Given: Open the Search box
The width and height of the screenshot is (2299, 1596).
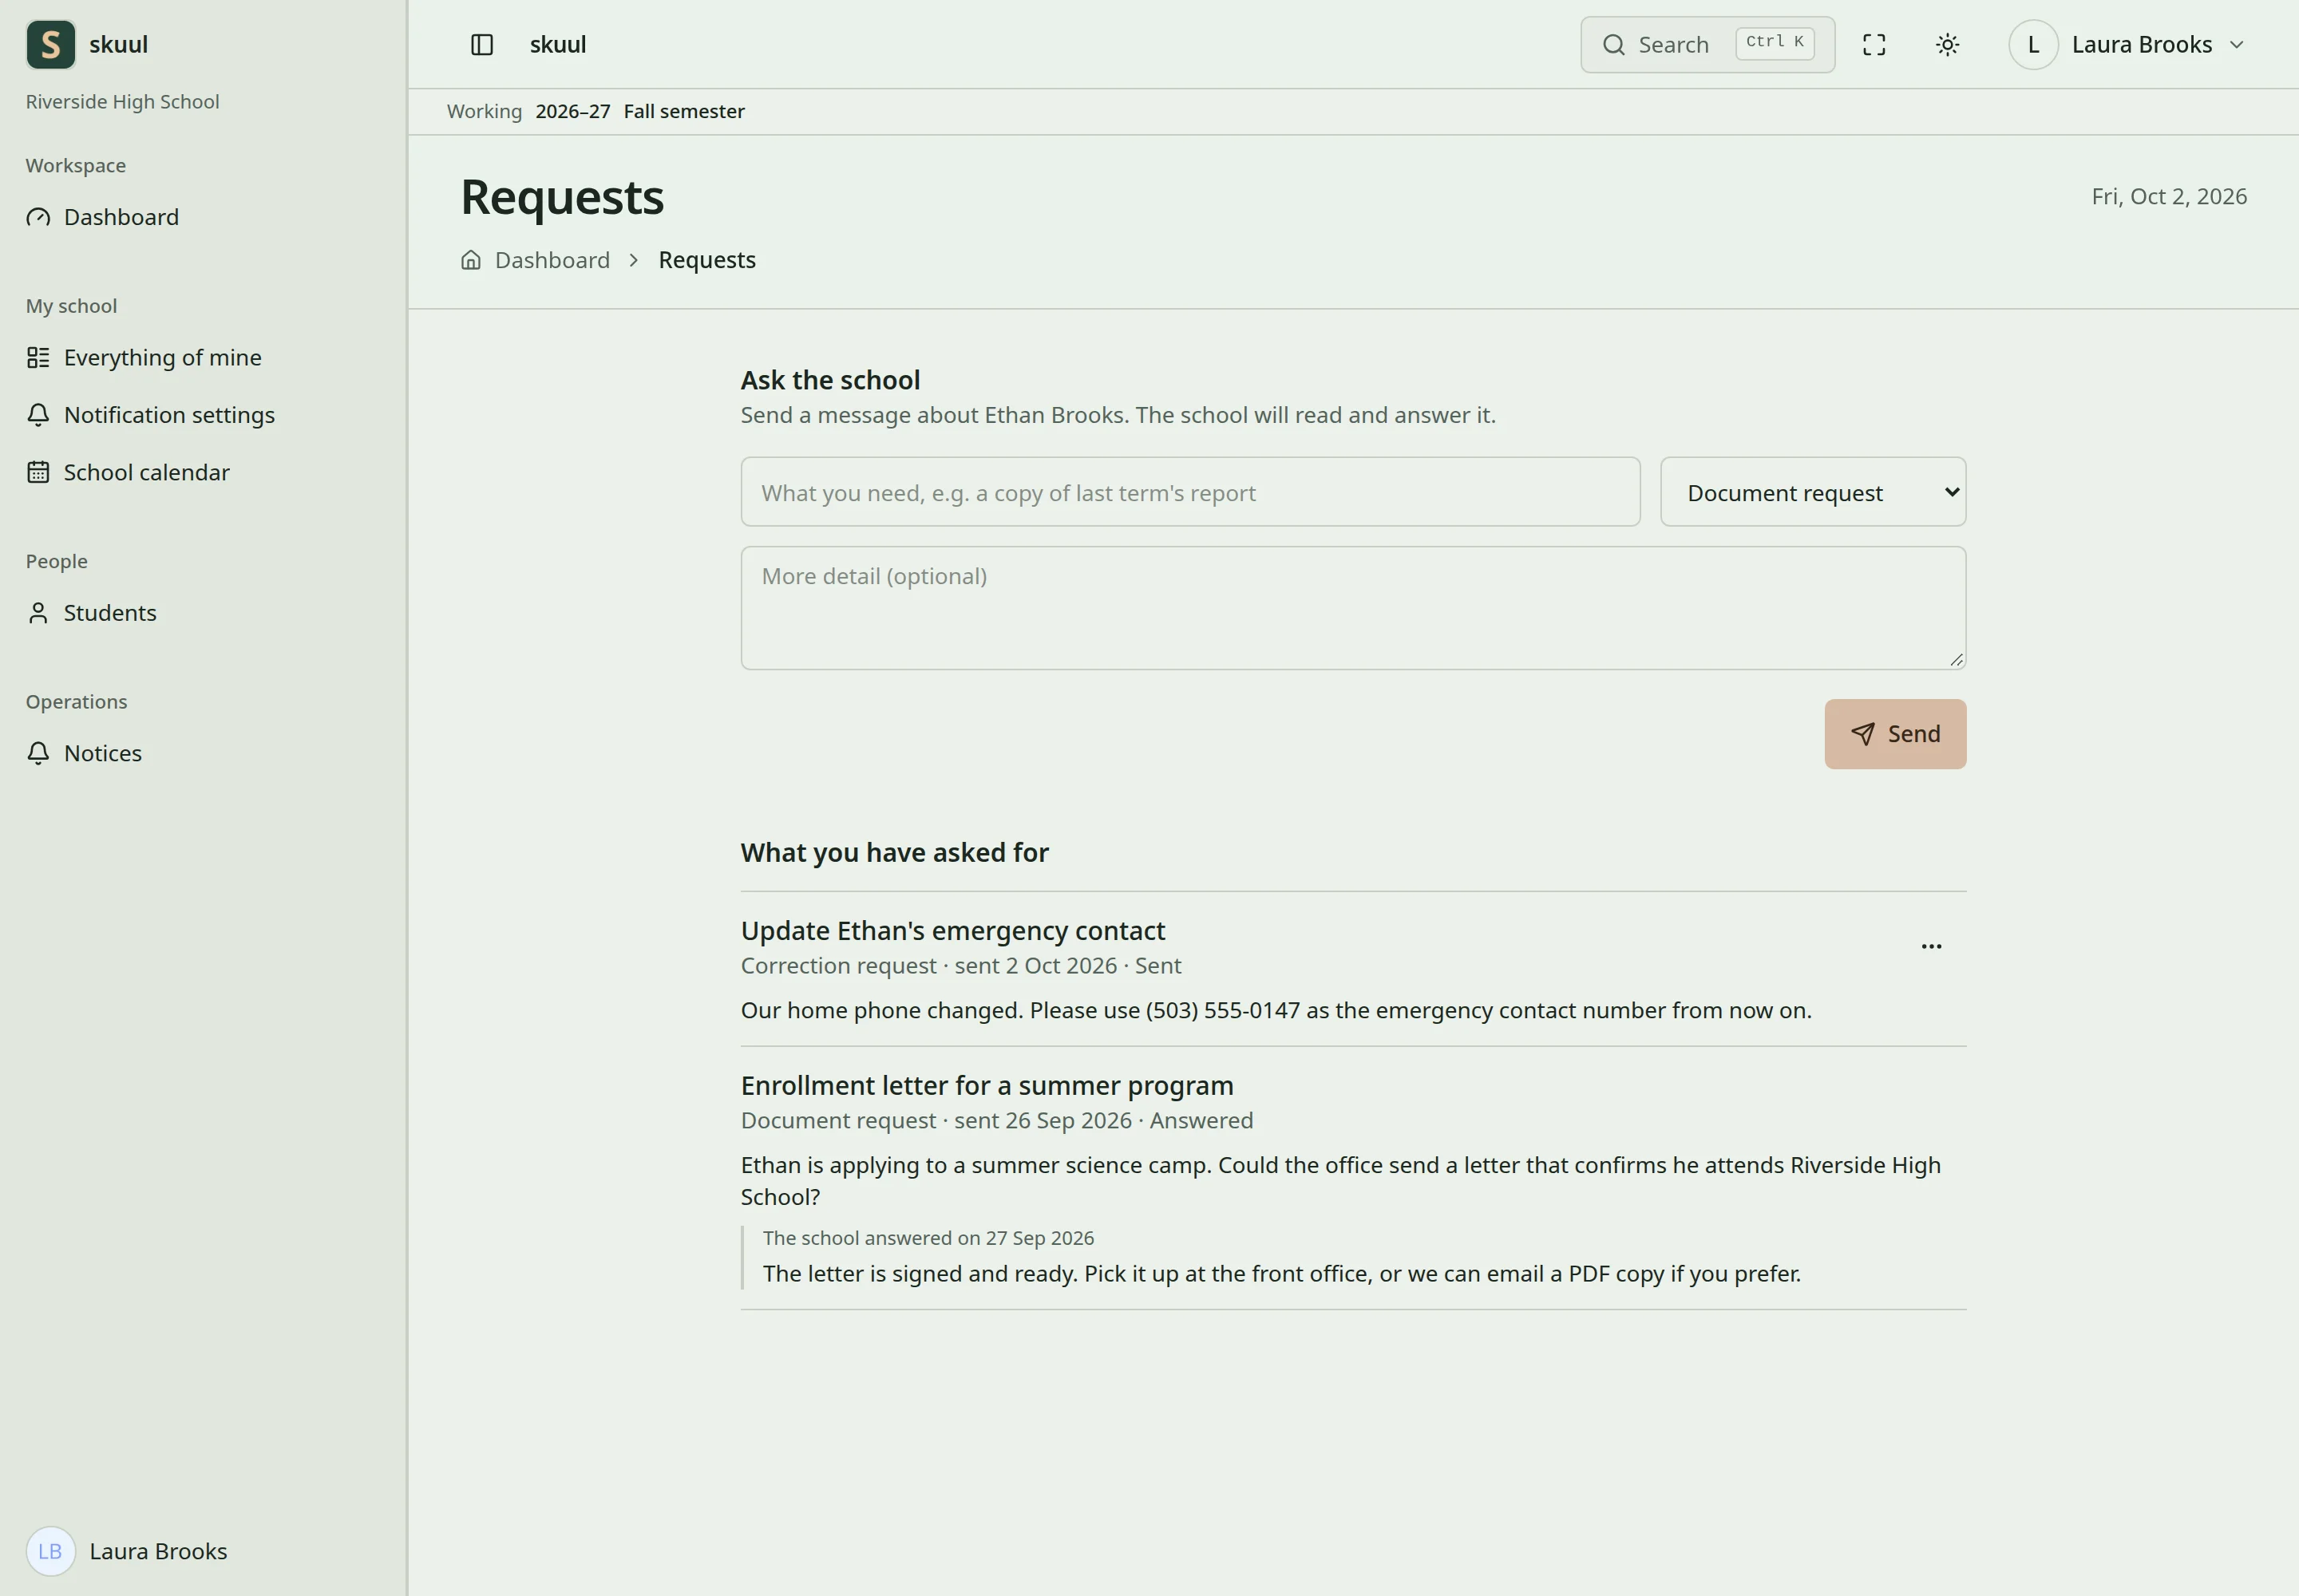Looking at the screenshot, I should [1707, 45].
